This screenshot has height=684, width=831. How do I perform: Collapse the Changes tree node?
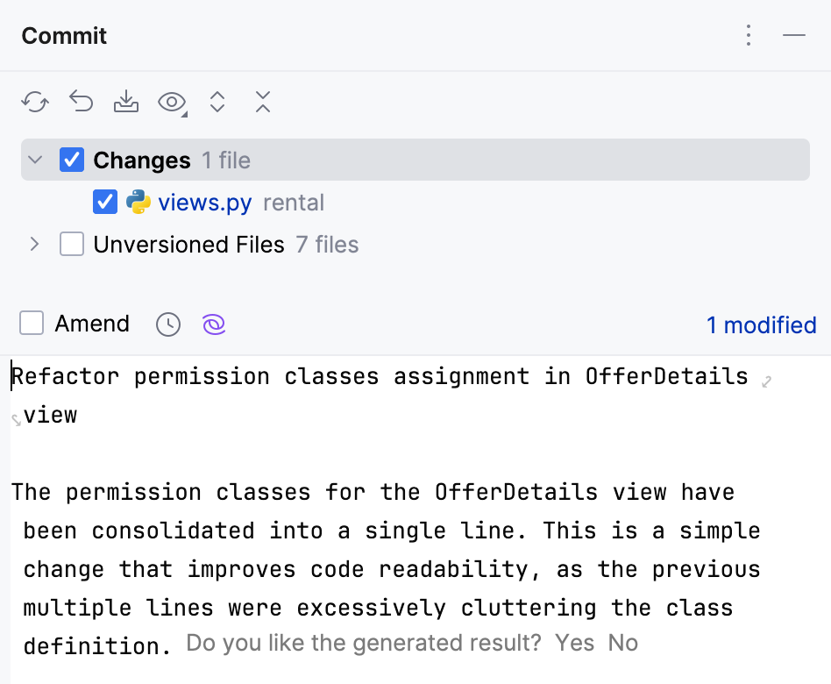(34, 160)
